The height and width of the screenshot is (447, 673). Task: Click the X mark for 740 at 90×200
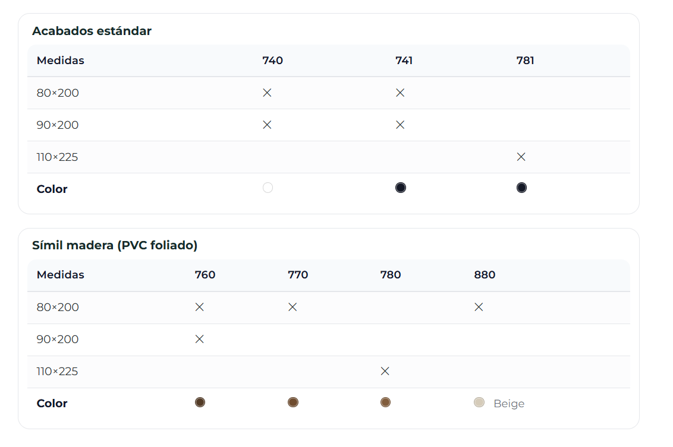267,125
